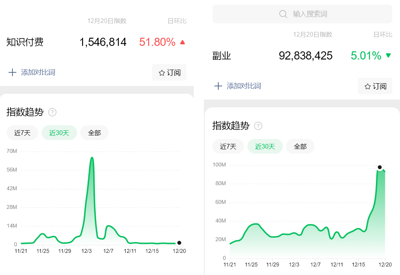
Task: Select 全部 on the 知识付费 chart
Action: tap(94, 133)
